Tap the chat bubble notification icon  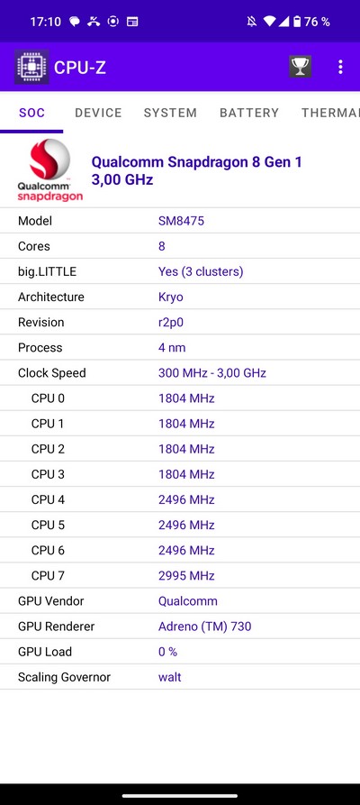[x=75, y=22]
